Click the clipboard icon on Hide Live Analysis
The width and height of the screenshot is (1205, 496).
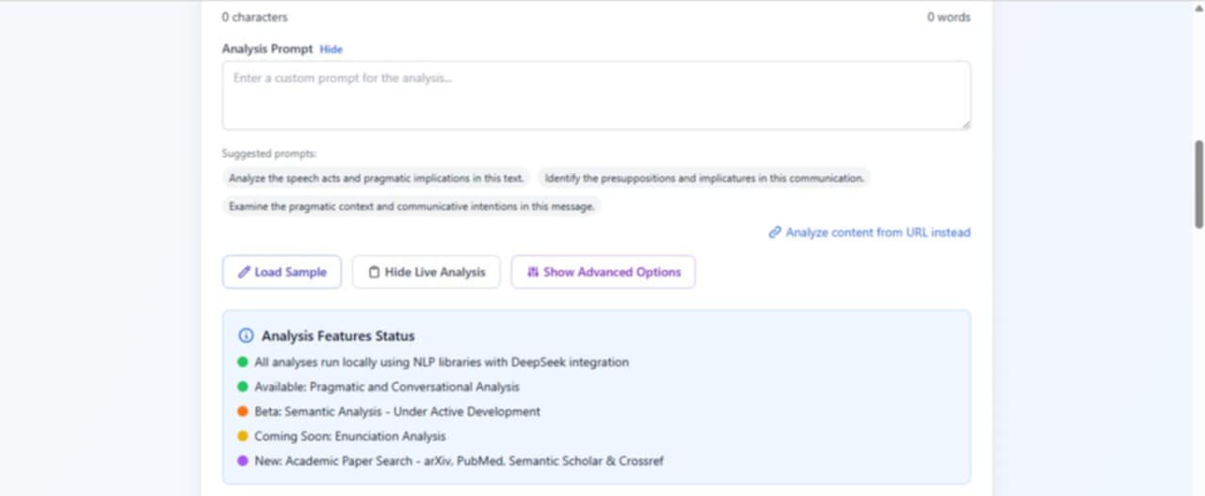[374, 272]
